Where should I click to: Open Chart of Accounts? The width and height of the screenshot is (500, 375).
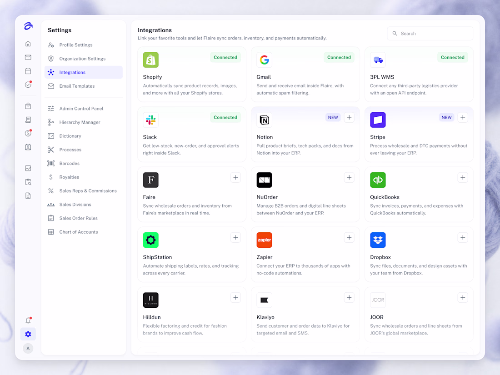tap(84, 232)
